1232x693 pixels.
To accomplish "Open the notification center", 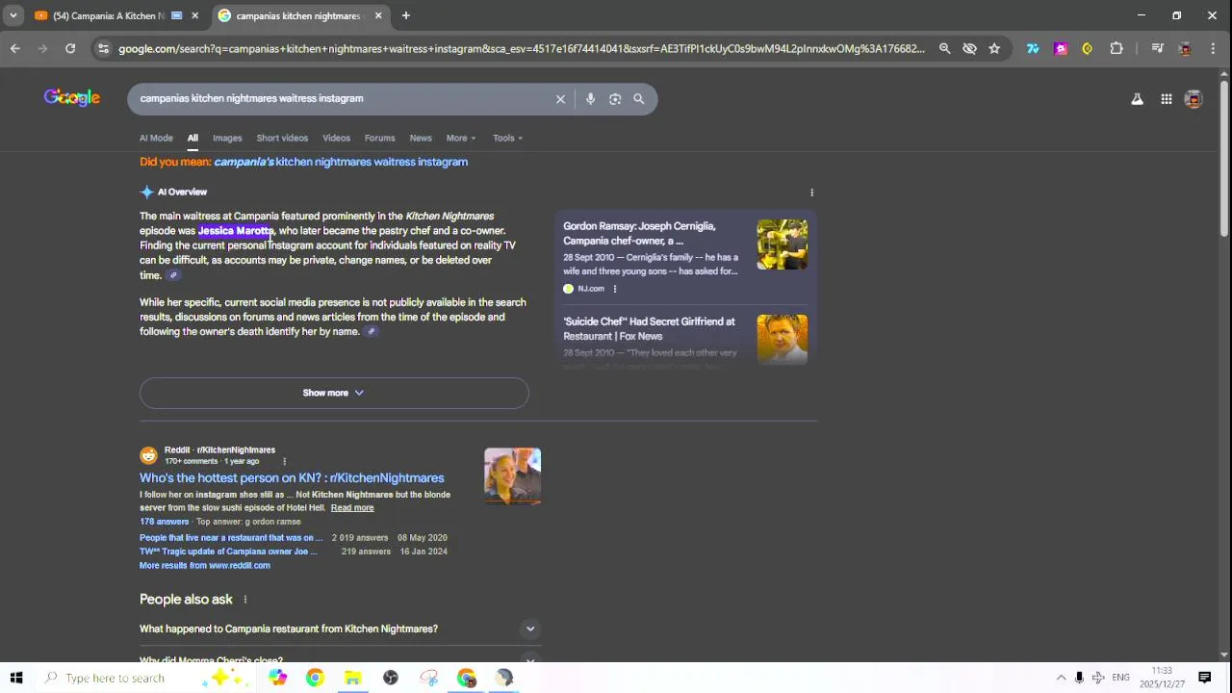I will pos(1204,678).
